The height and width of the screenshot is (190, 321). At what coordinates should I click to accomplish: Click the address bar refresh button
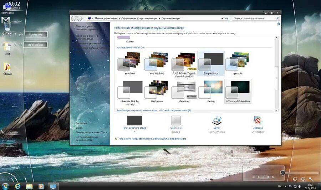coord(226,19)
